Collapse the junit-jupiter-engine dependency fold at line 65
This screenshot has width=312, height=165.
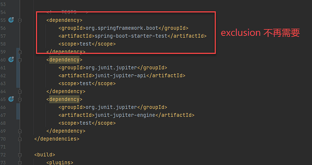coord(20,99)
